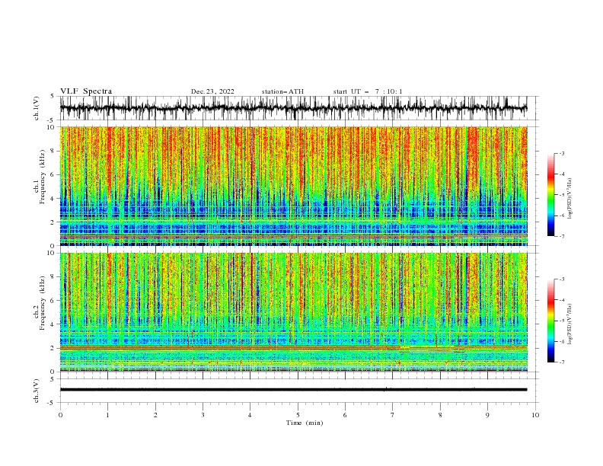Click the "-7" label on ch.2 colorbar
603x466 pixels.
point(561,362)
